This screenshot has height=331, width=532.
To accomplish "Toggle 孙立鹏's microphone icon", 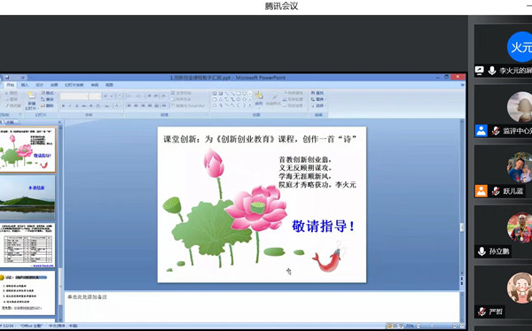I will pyautogui.click(x=481, y=251).
